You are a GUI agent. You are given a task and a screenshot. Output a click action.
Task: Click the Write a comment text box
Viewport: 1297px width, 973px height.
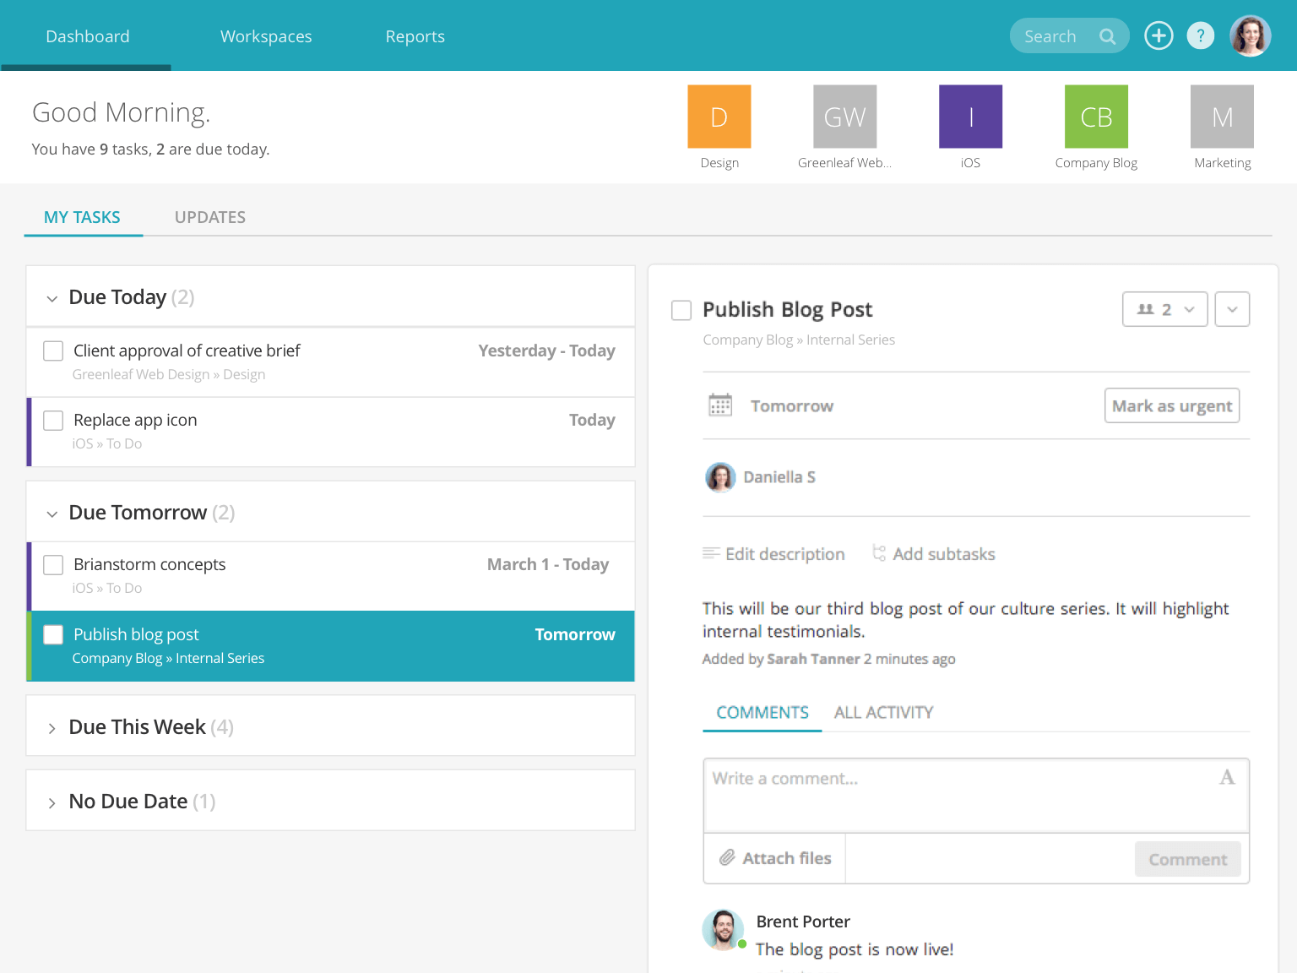[976, 796]
